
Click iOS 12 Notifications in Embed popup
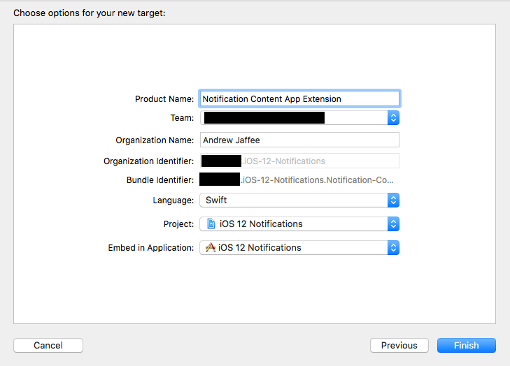tap(260, 248)
